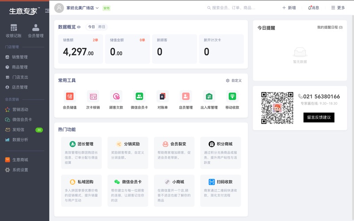
Task: Open the 对账单 tool icon
Action: click(x=162, y=96)
